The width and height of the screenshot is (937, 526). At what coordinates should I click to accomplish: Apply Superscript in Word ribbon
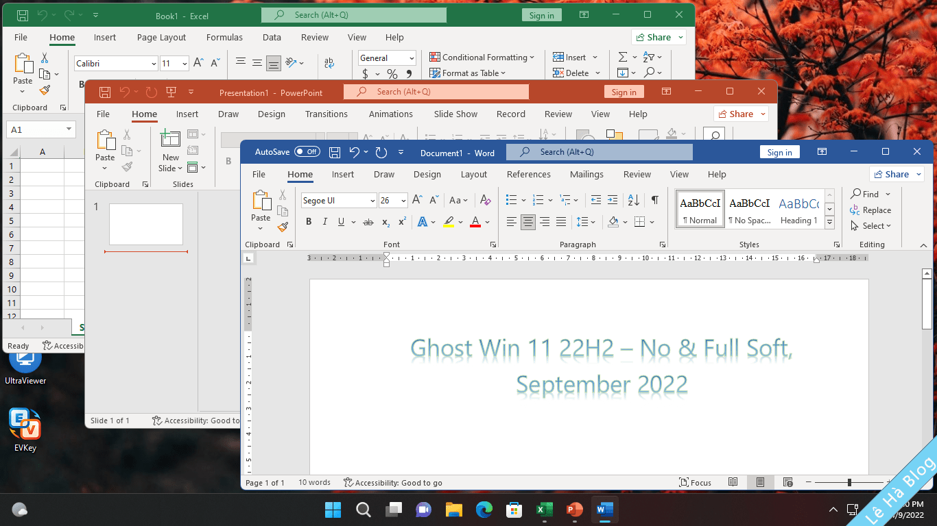tap(402, 222)
